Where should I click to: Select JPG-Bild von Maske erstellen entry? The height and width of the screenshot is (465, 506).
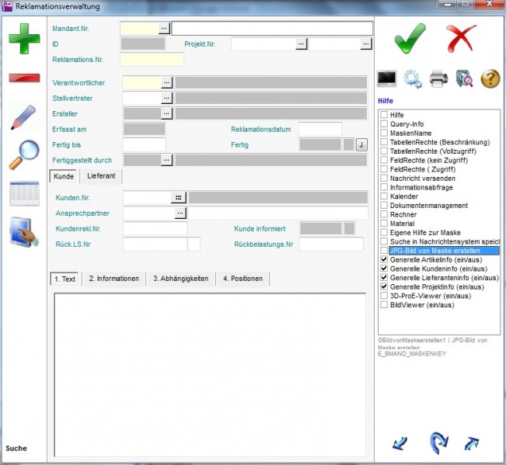coord(434,251)
